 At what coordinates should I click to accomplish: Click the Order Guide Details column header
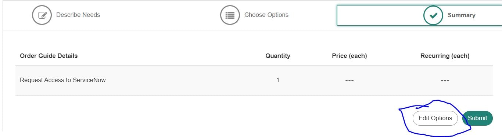tap(49, 56)
